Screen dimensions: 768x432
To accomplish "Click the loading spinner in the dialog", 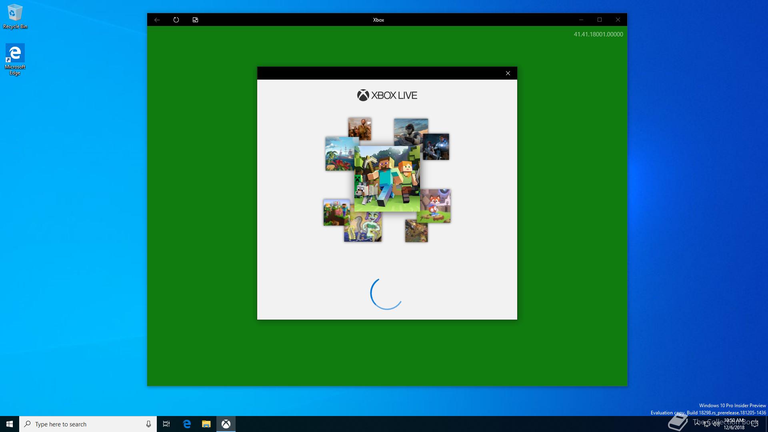I will [x=387, y=293].
